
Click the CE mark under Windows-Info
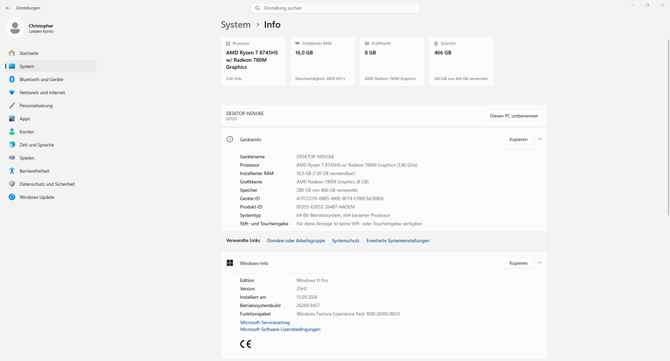(x=245, y=344)
